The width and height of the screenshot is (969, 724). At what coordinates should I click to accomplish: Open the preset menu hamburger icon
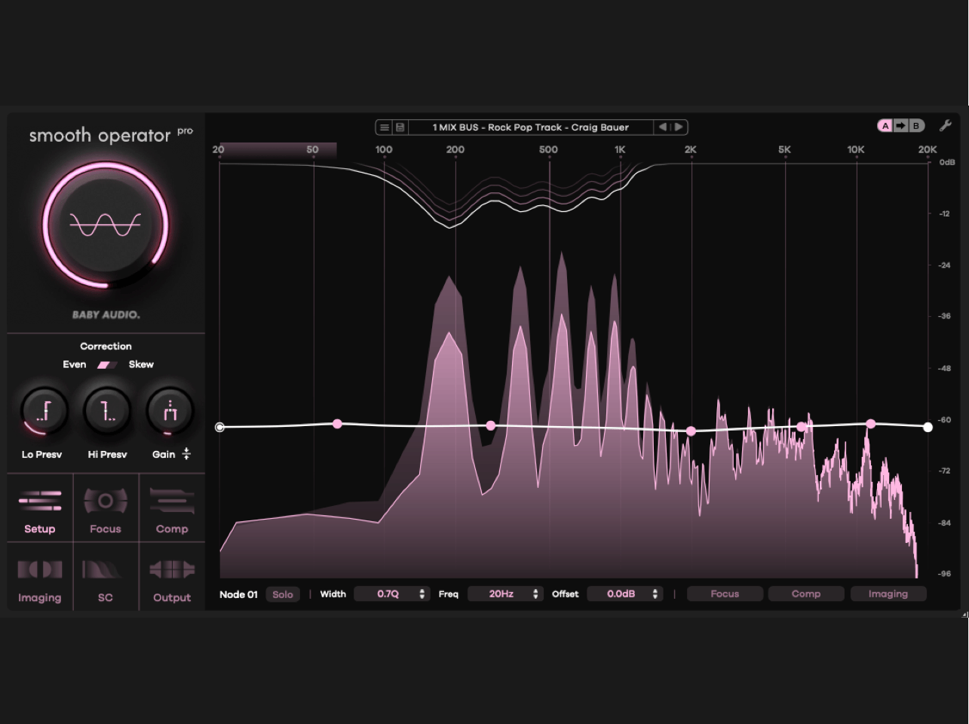(x=385, y=127)
